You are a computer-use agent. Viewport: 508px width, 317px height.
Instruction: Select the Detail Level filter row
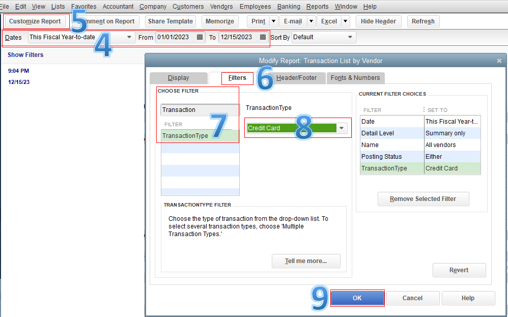[420, 133]
